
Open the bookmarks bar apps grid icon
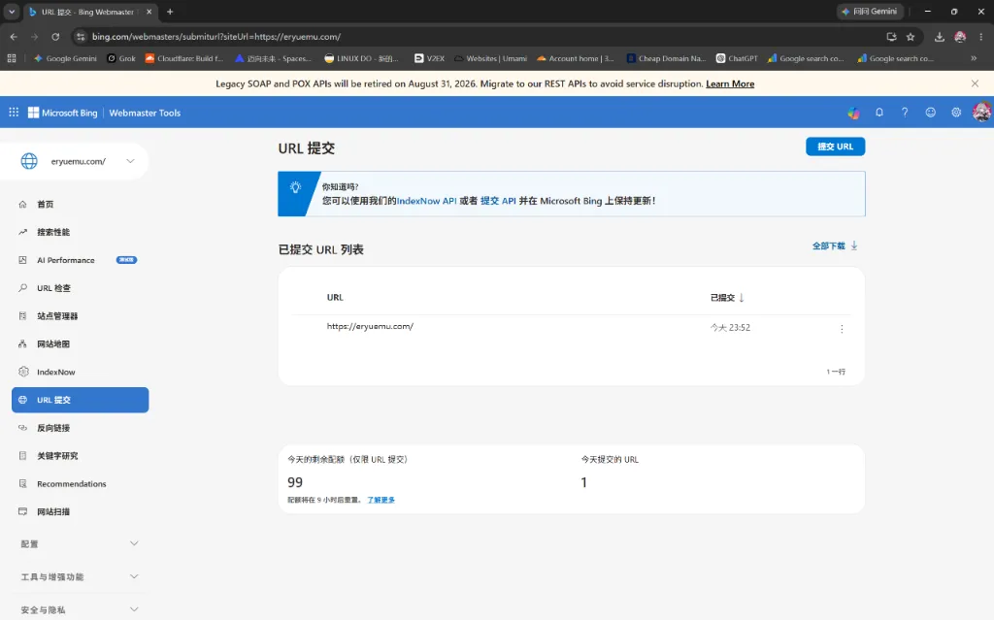[12, 58]
